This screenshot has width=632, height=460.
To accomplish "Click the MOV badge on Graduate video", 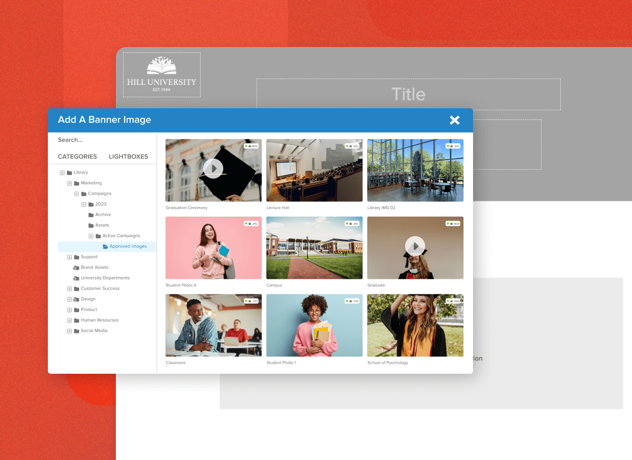I will [x=453, y=224].
